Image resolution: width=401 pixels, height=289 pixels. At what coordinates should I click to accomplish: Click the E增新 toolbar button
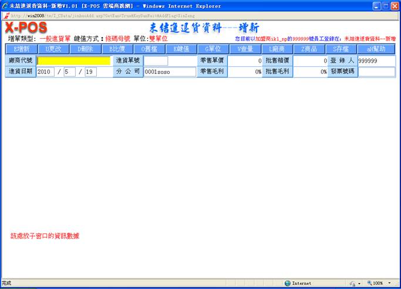(21, 49)
